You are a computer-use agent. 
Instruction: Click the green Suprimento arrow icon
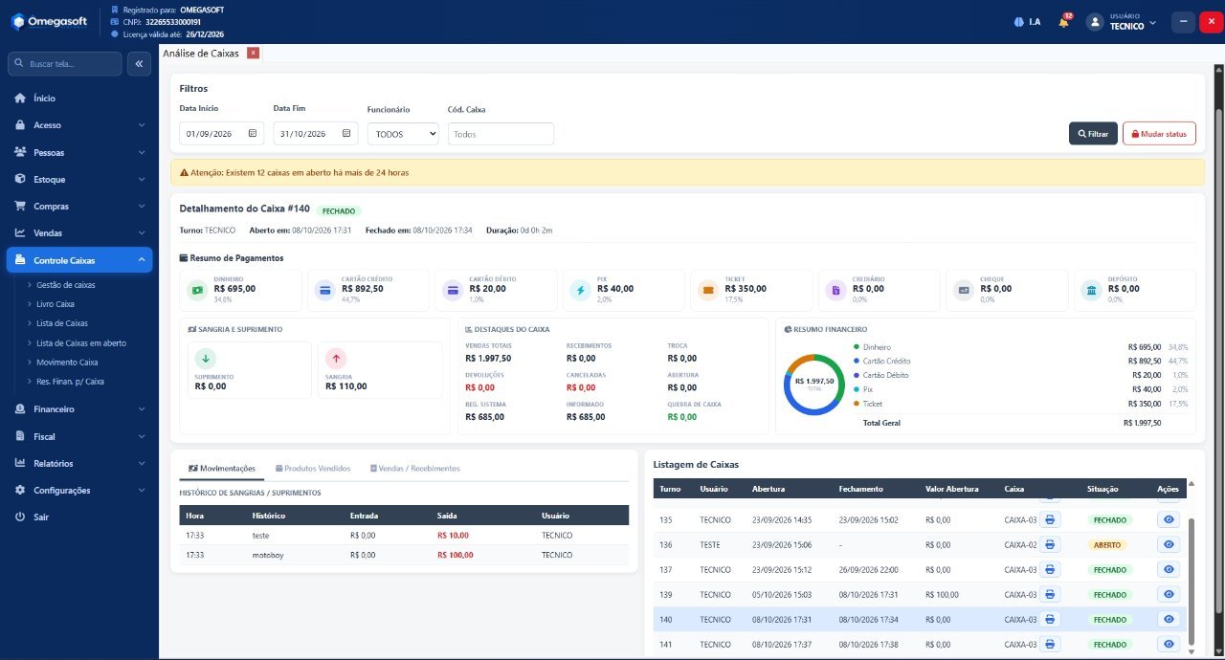(205, 359)
